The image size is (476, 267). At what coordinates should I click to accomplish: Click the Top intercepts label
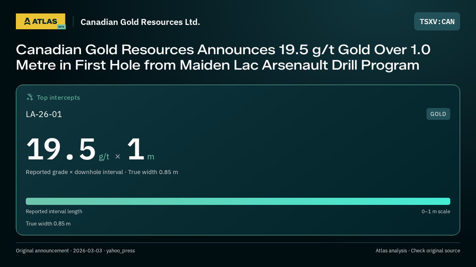(58, 97)
